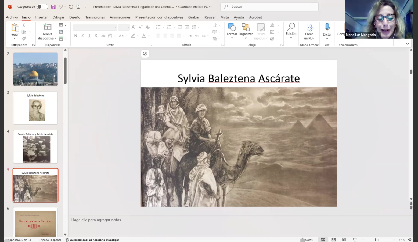The height and width of the screenshot is (242, 418).
Task: Toggle normal view in status bar
Action: (323, 240)
